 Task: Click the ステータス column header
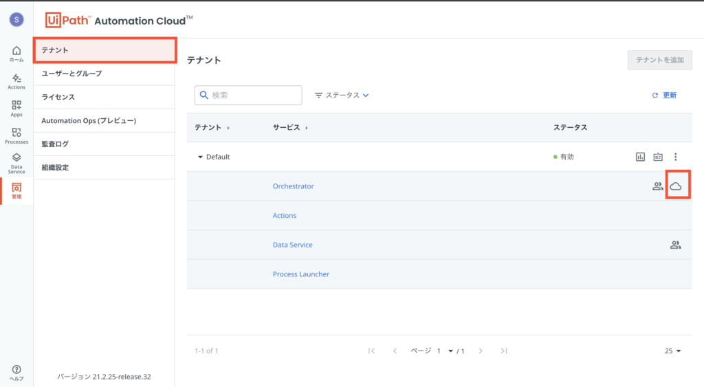click(x=570, y=127)
